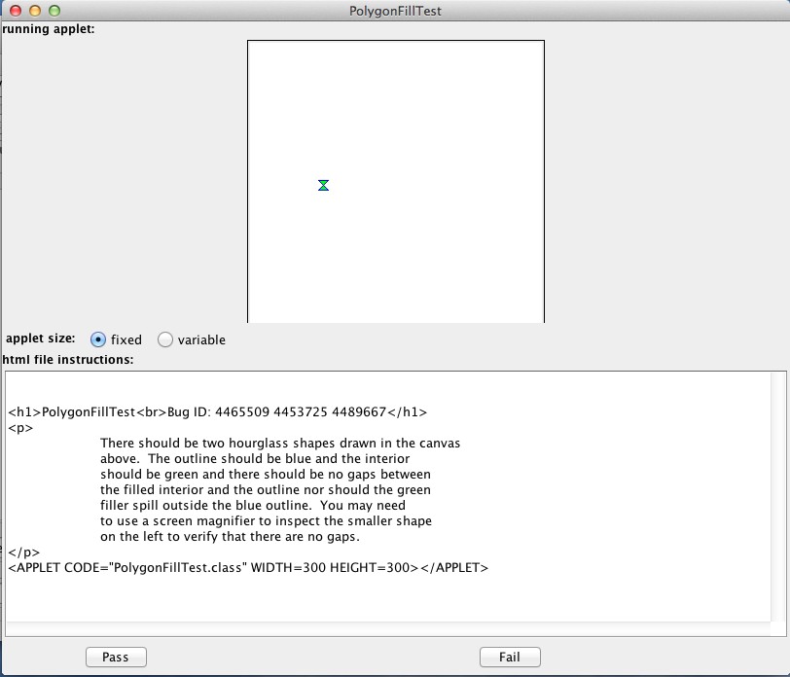Select the "fixed" applet size option
Viewport: 790px width, 677px height.
click(98, 339)
